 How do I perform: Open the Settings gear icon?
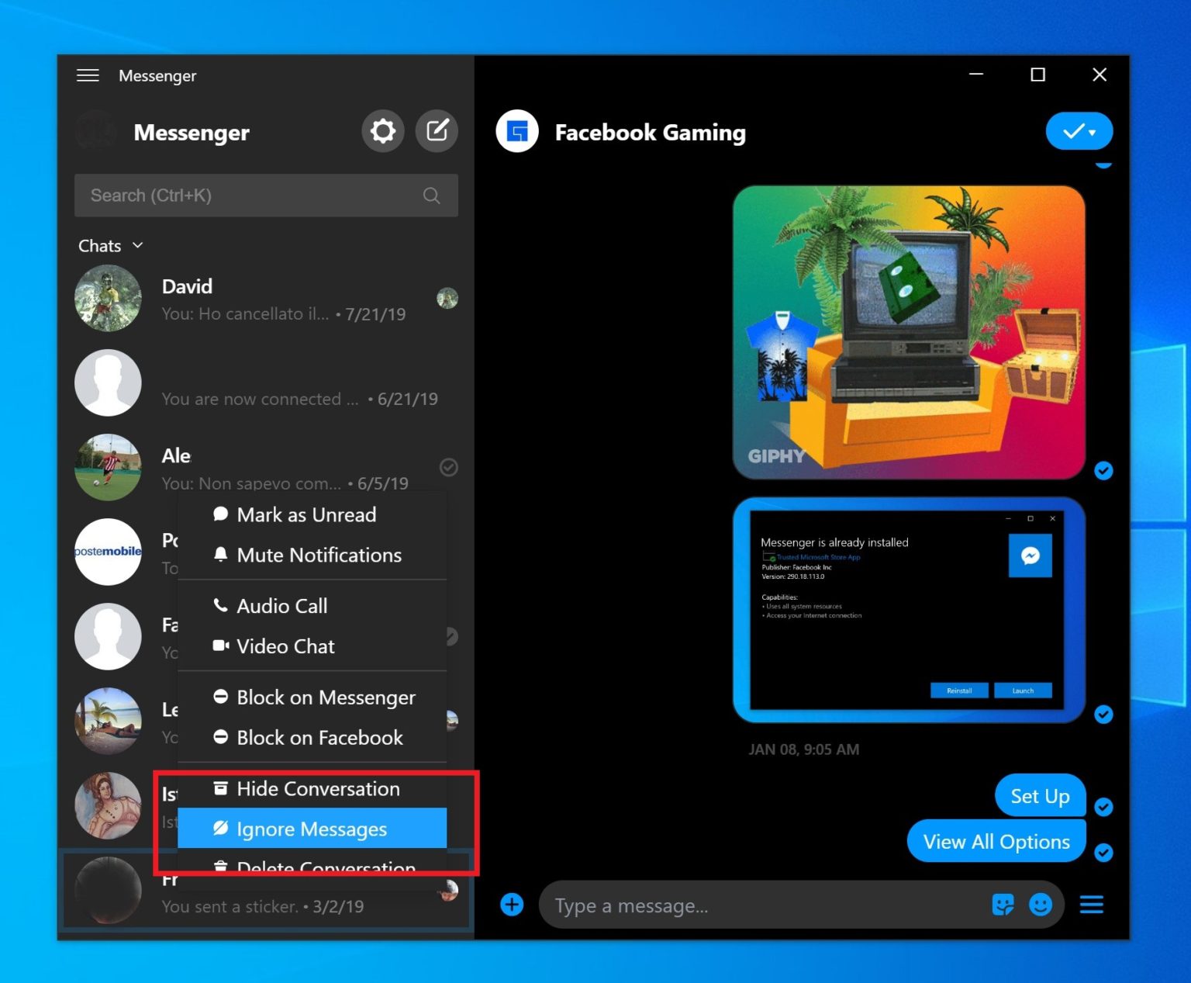pyautogui.click(x=382, y=131)
